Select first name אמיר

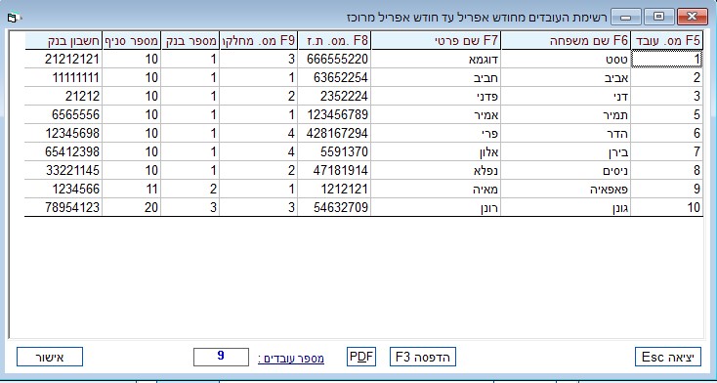pos(437,114)
